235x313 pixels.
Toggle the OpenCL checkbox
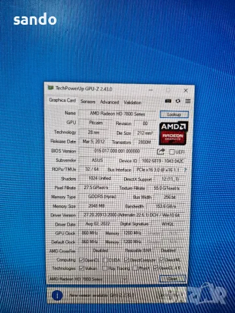point(82,260)
